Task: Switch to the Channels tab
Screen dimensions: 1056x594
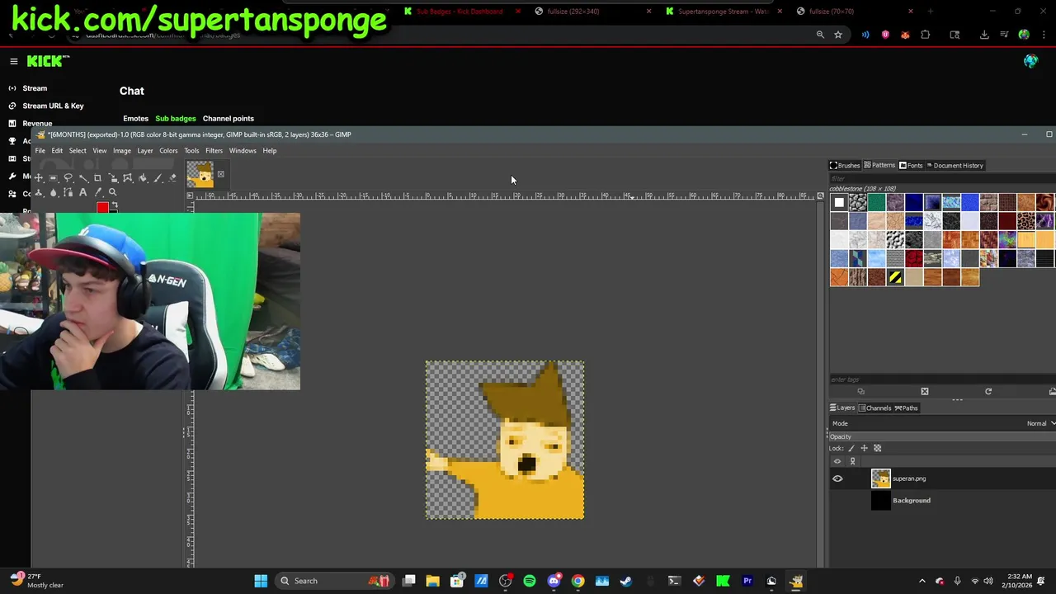Action: 874,408
